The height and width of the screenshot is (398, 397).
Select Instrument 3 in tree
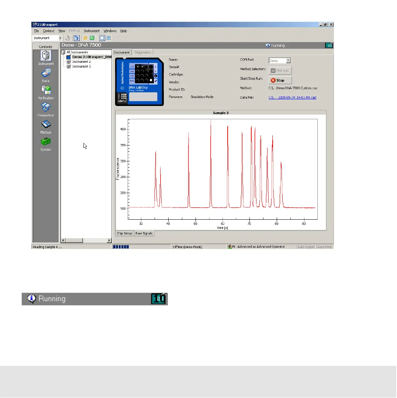(82, 66)
